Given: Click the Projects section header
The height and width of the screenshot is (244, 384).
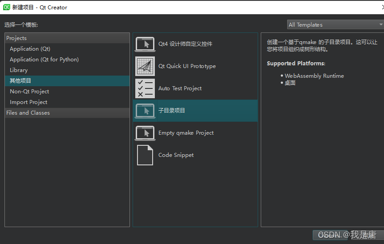Looking at the screenshot, I should coord(67,38).
